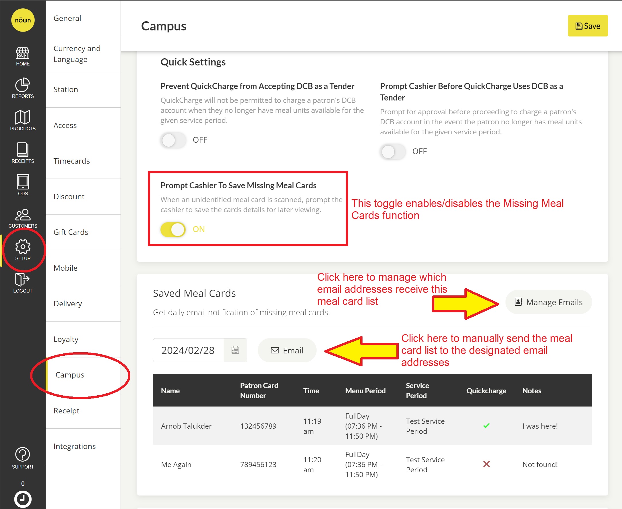
Task: Open the Receipts section
Action: pyautogui.click(x=23, y=153)
